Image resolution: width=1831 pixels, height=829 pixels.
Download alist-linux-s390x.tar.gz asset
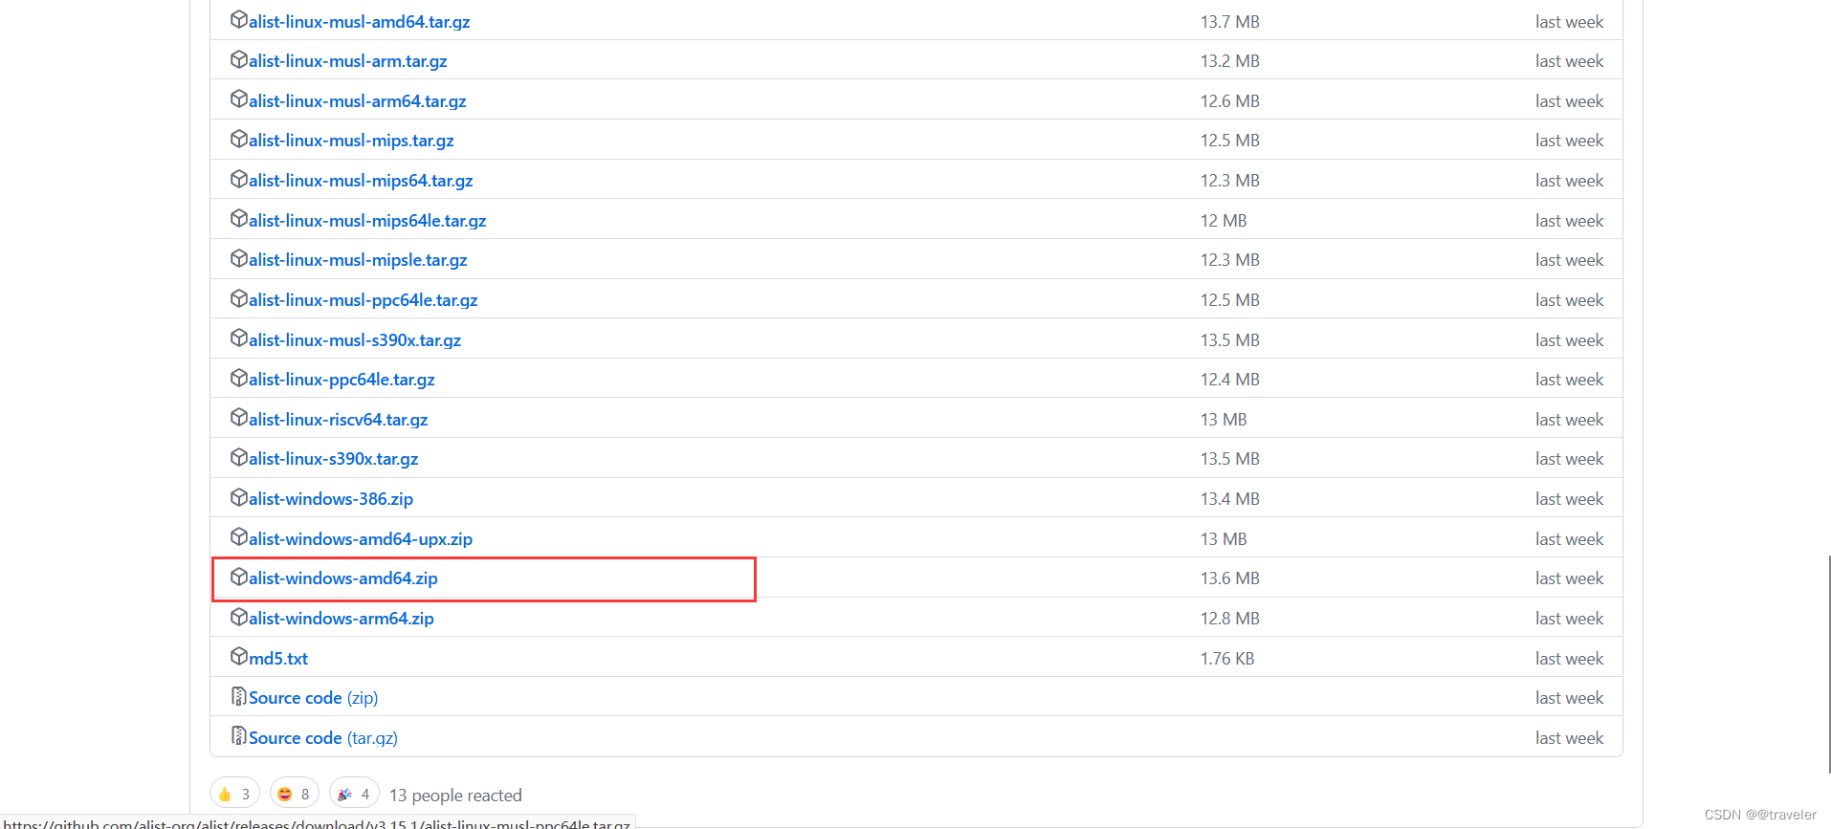[x=333, y=459]
